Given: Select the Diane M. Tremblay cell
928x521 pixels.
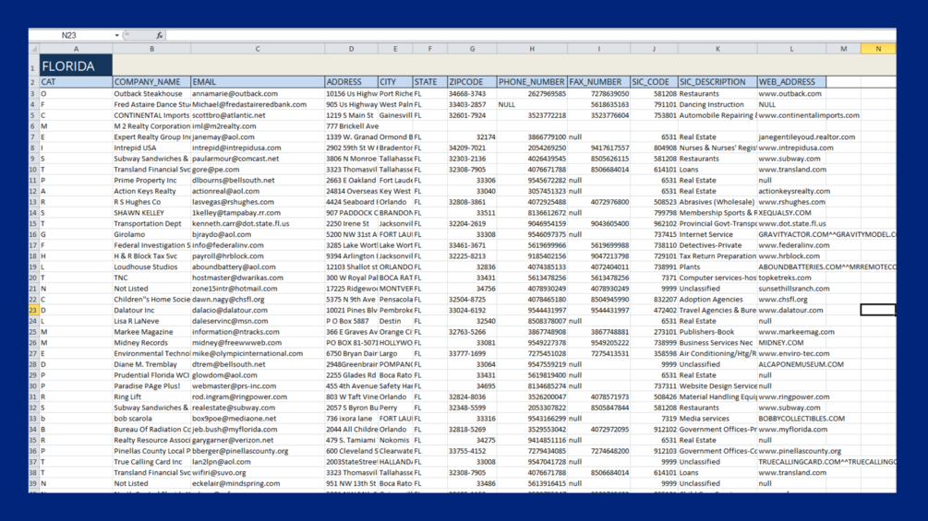Looking at the screenshot, I should tap(151, 364).
